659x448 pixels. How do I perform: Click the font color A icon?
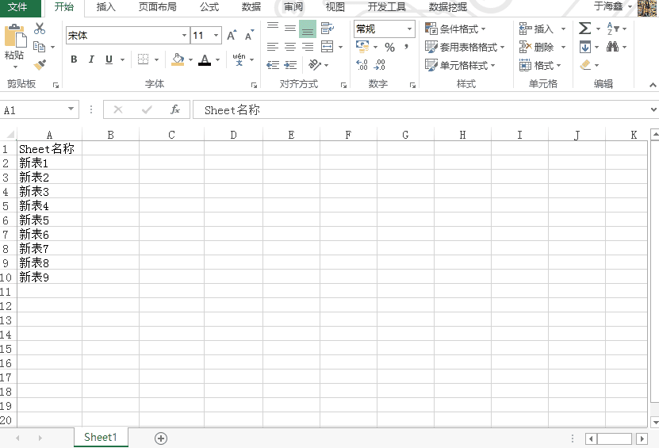[205, 59]
